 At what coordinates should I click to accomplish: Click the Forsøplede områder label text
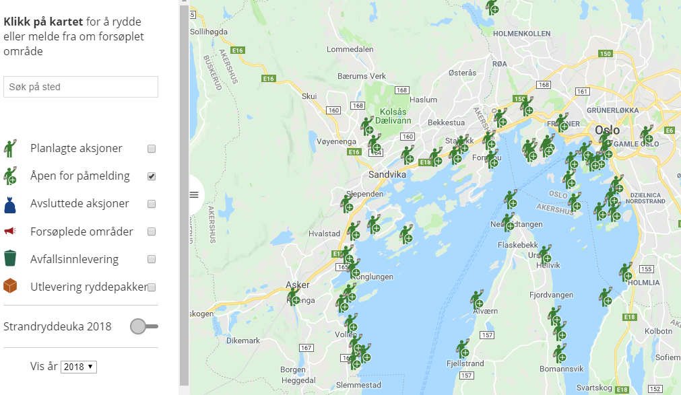tap(82, 231)
